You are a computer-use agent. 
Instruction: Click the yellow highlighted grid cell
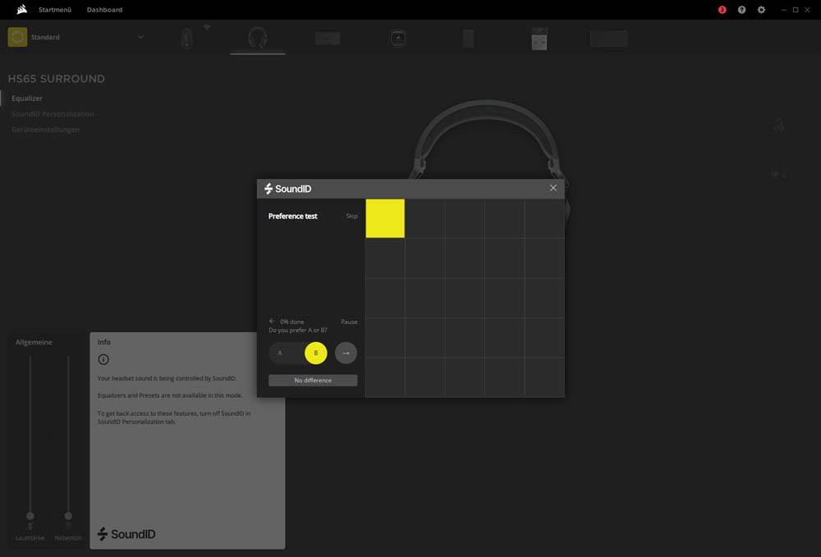click(x=385, y=218)
